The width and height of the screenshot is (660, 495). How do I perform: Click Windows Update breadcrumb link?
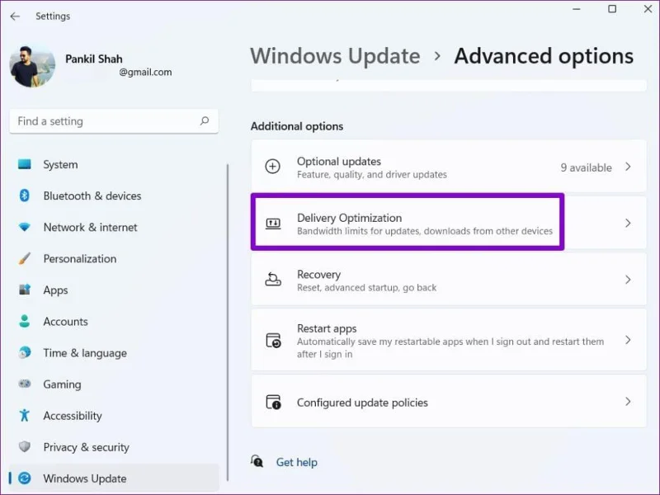(x=335, y=56)
